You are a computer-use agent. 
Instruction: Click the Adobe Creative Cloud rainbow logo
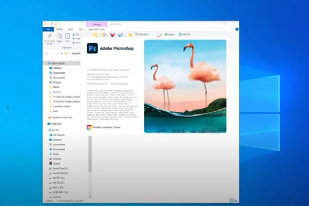pos(89,127)
